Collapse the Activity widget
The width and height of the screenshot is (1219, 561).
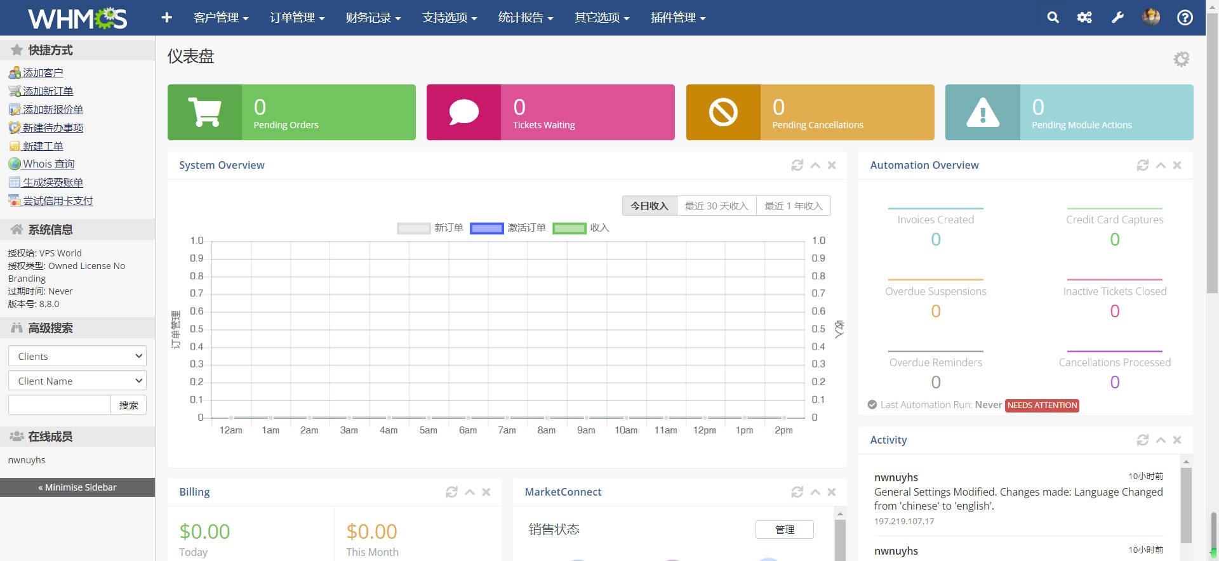(x=1161, y=440)
